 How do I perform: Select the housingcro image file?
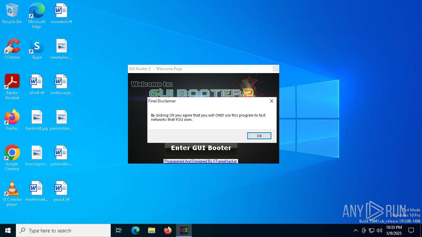(37, 156)
